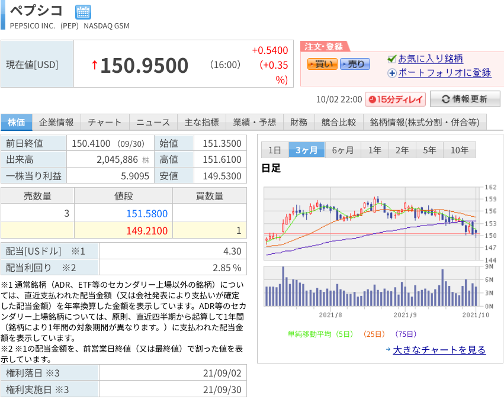Click the price change +0.5400
Image resolution: width=504 pixels, height=399 pixels.
(270, 50)
